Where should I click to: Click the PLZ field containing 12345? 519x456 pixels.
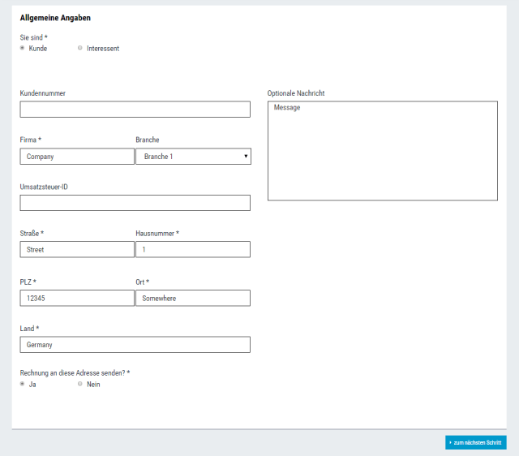77,298
